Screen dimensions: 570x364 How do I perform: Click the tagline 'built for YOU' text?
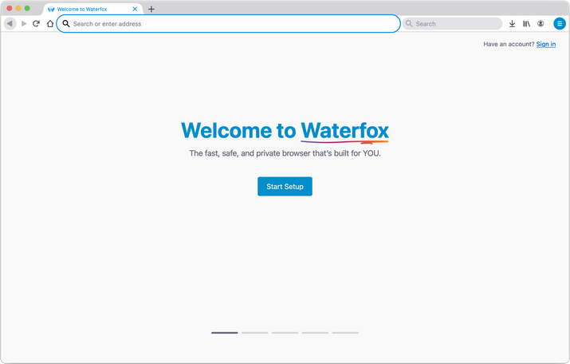[357, 153]
